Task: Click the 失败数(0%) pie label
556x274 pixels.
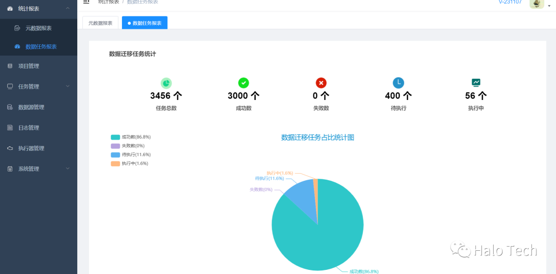Action: click(261, 190)
